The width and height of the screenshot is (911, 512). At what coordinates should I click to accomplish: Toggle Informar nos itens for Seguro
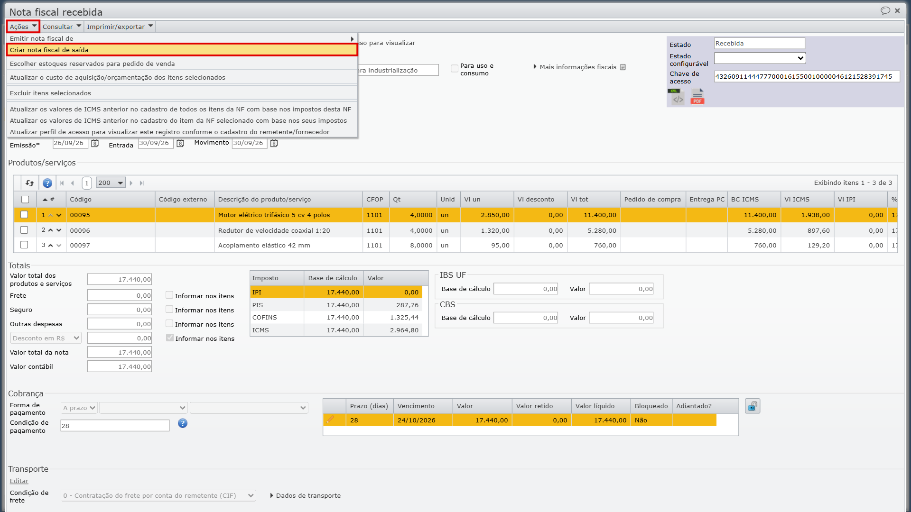pyautogui.click(x=169, y=309)
